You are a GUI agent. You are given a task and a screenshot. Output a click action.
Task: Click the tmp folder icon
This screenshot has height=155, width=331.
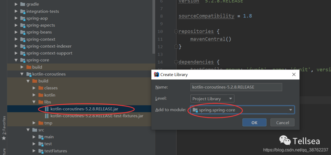point(41,123)
